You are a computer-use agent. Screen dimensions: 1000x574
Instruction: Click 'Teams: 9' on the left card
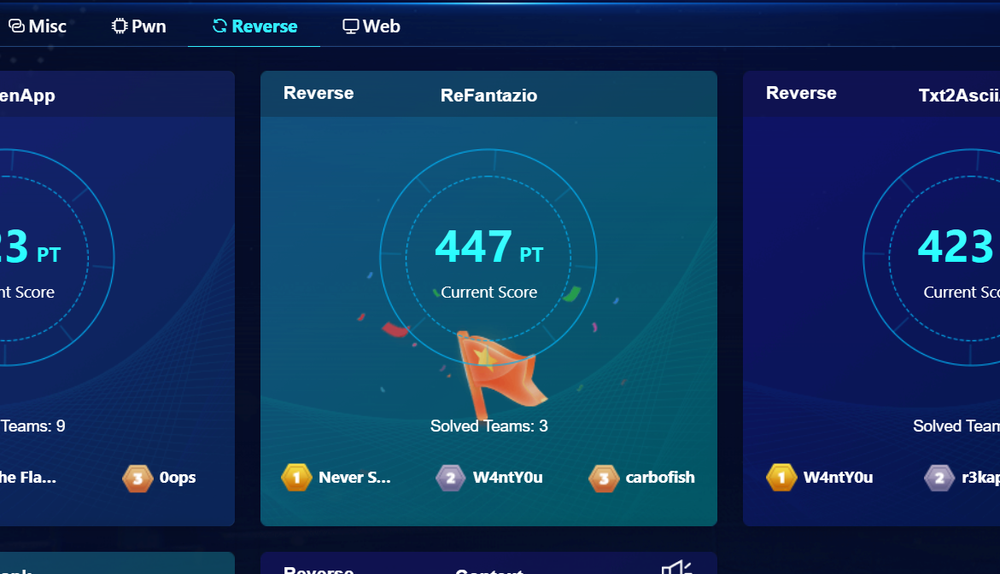pyautogui.click(x=33, y=426)
